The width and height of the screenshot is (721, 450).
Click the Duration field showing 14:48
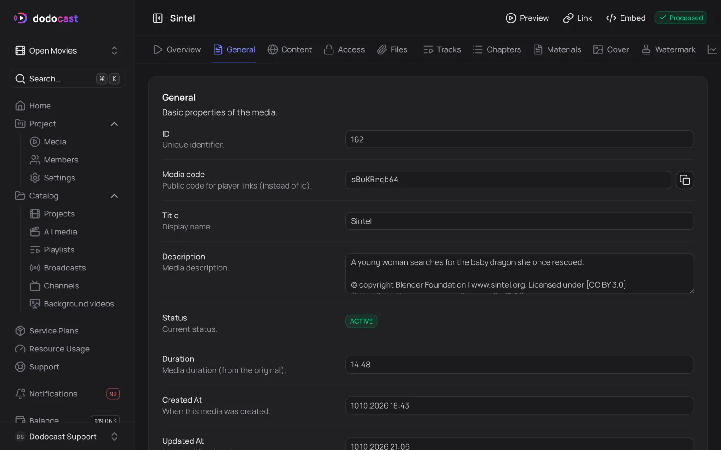pos(519,364)
